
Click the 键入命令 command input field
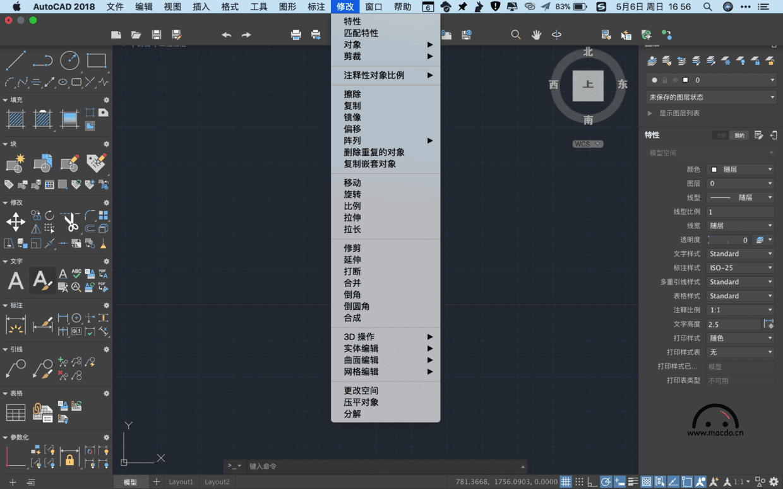pos(379,466)
